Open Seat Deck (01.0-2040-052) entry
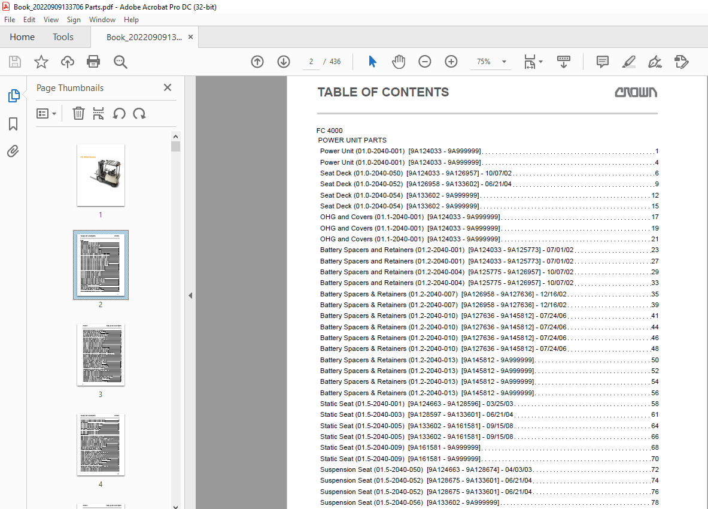 tap(490, 184)
